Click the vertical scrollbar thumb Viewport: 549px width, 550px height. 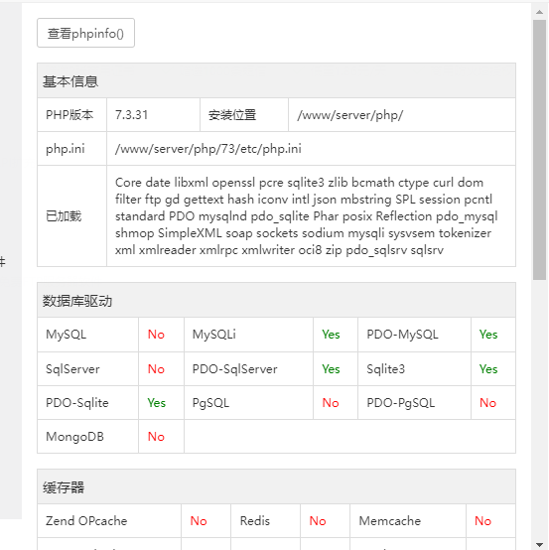[x=539, y=150]
